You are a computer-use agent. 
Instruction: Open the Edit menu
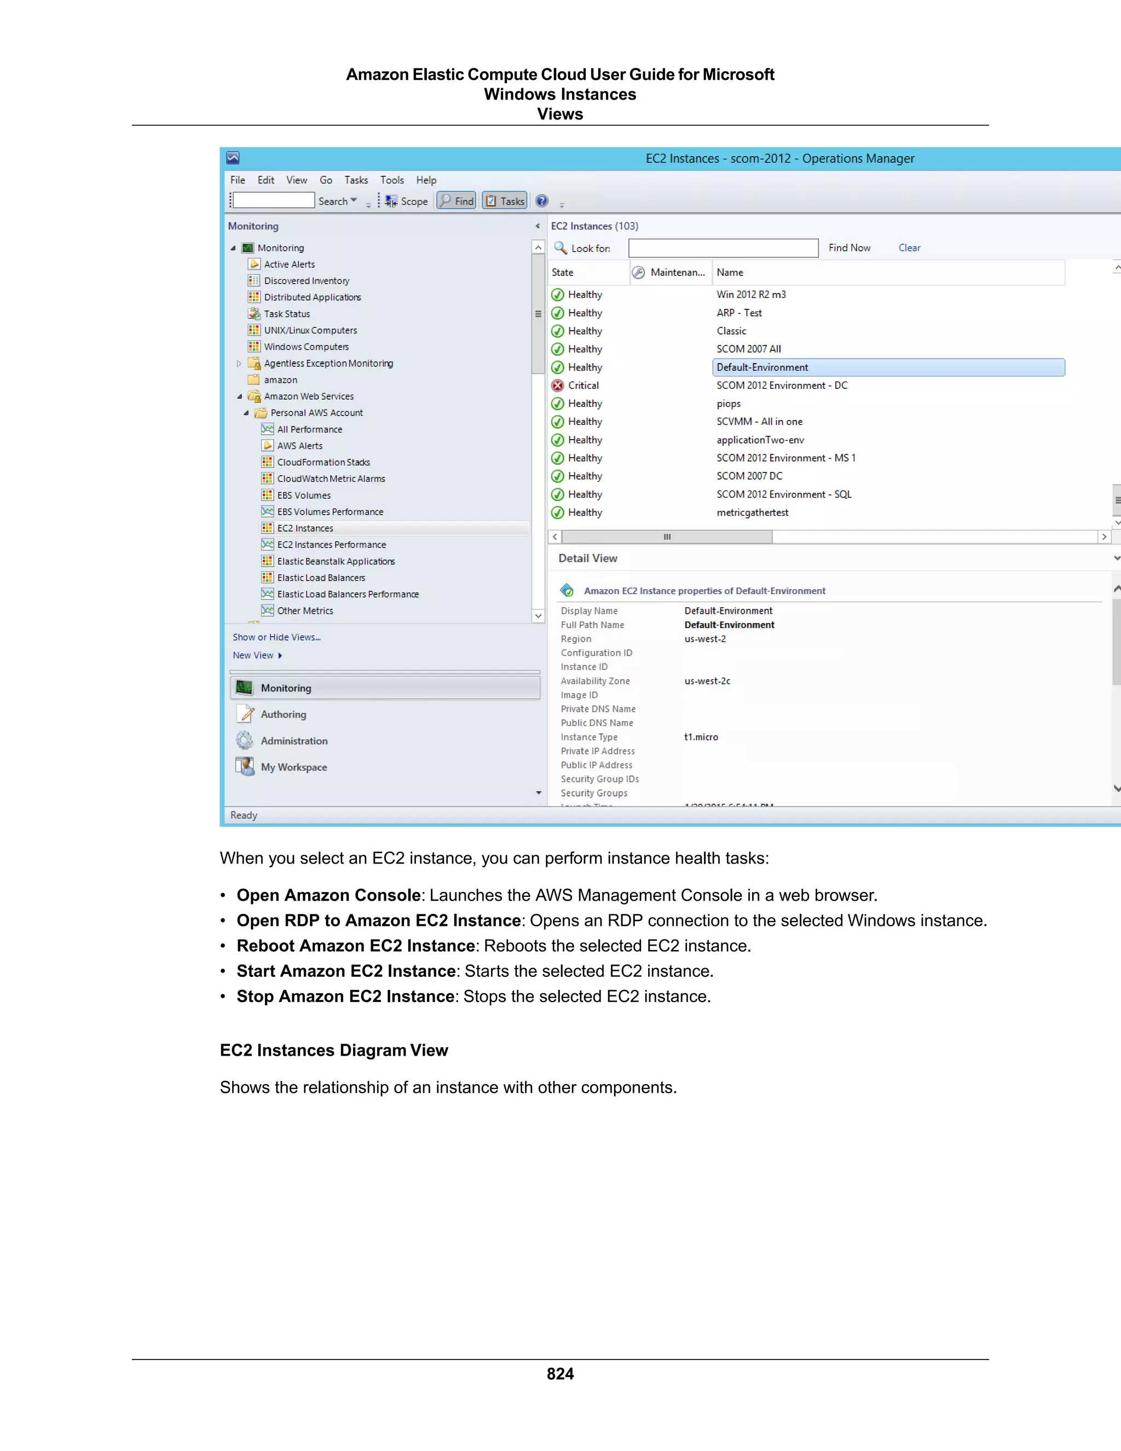(265, 180)
